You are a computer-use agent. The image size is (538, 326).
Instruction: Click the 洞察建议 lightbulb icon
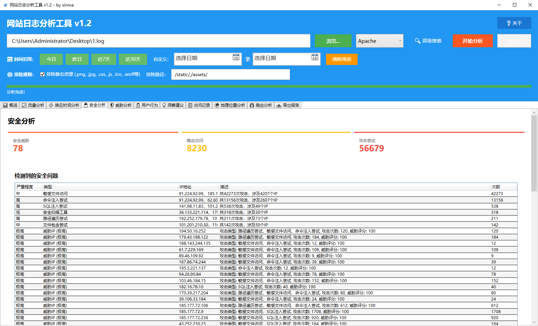164,105
